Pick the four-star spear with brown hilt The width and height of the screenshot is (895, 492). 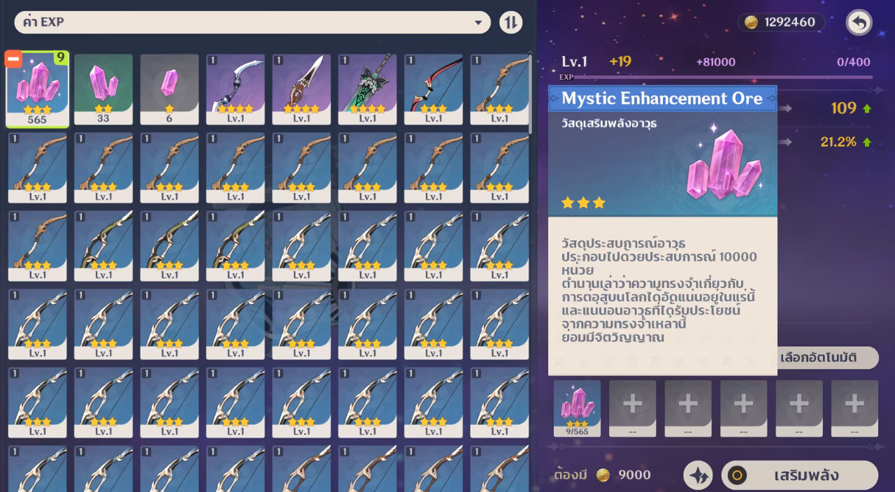[x=301, y=89]
